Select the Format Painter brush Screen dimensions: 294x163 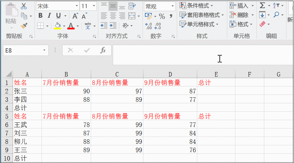click(x=24, y=26)
